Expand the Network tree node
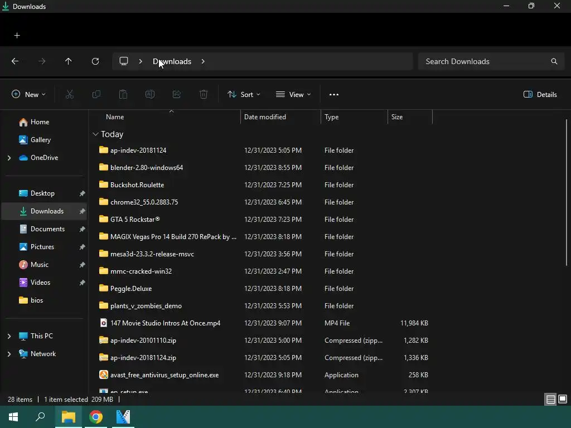 pos(9,354)
